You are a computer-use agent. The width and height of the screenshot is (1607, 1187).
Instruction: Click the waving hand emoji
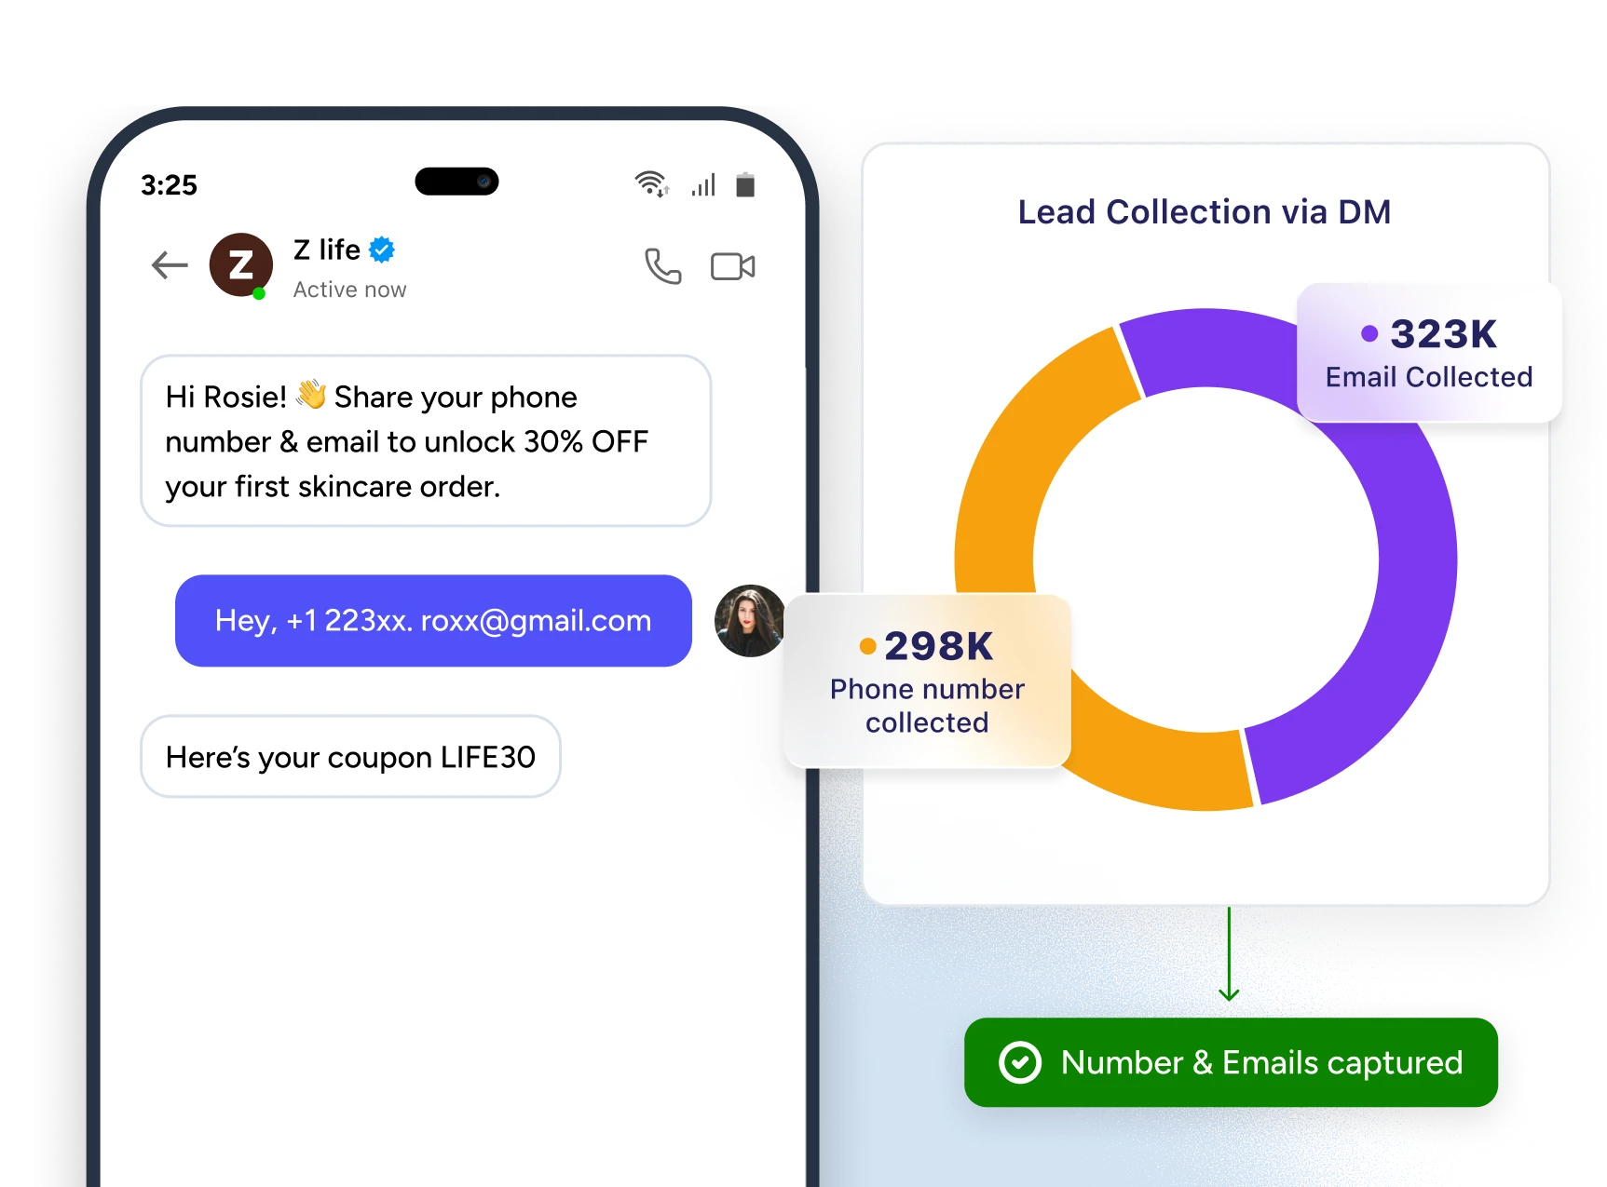coord(311,394)
